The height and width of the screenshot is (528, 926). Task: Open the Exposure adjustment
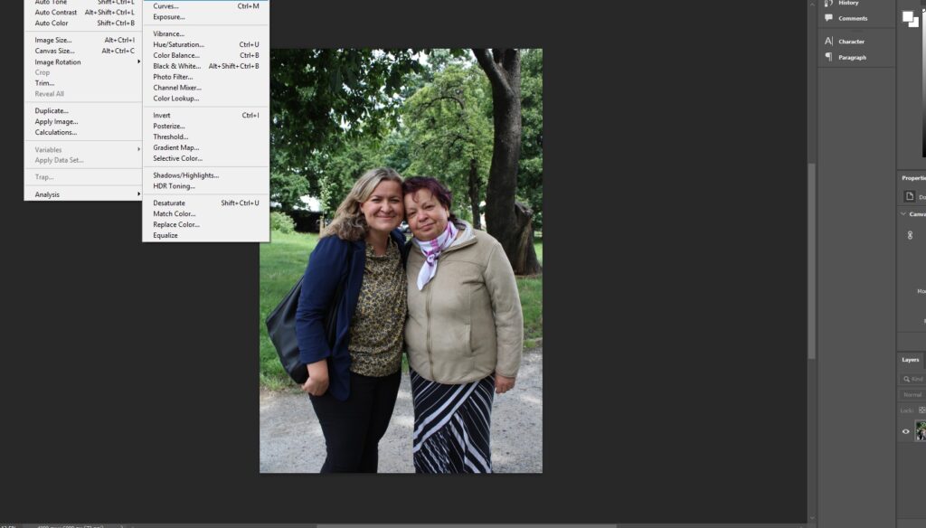click(205, 17)
